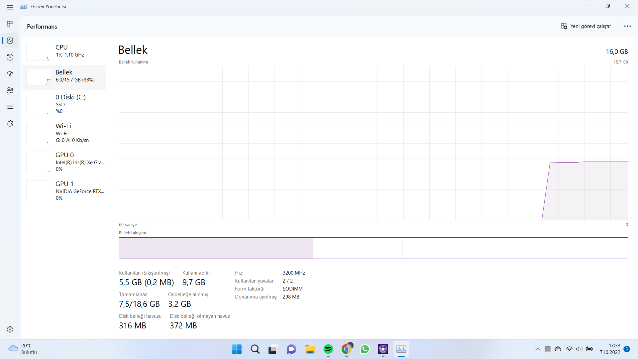Expand hidden system tray icons chevron
The image size is (638, 359).
(x=538, y=349)
